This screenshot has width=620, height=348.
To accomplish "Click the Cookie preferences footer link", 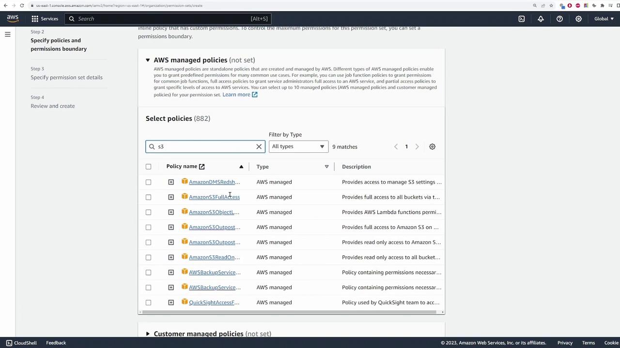I will click(612, 343).
